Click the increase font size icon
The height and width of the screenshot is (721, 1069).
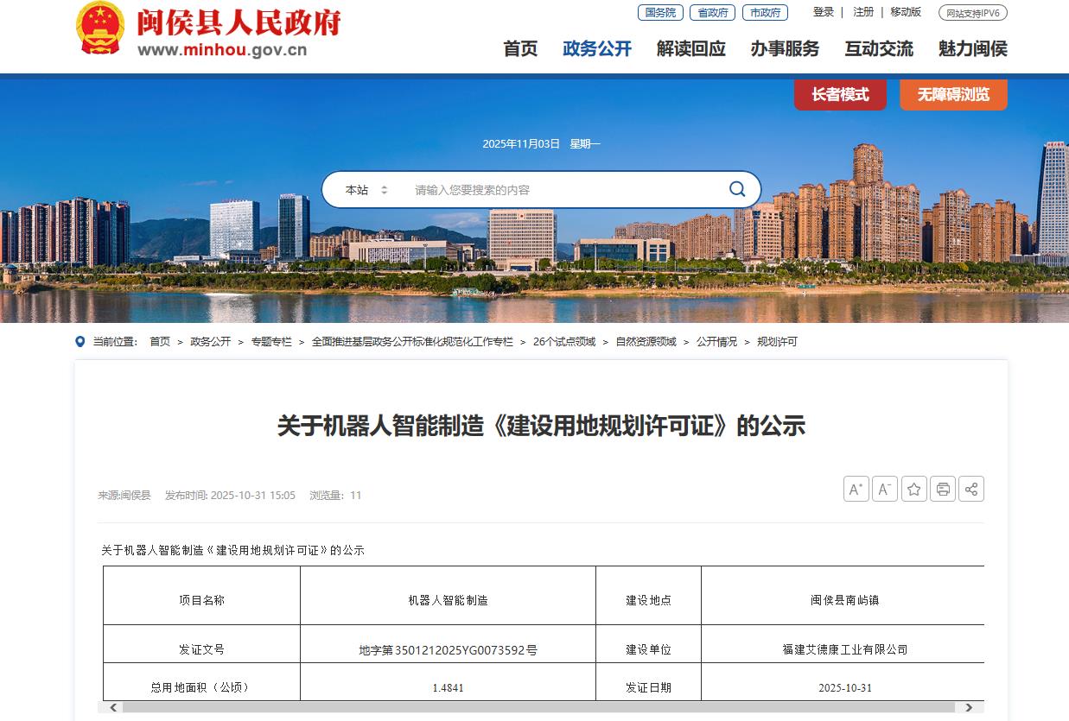pos(856,490)
